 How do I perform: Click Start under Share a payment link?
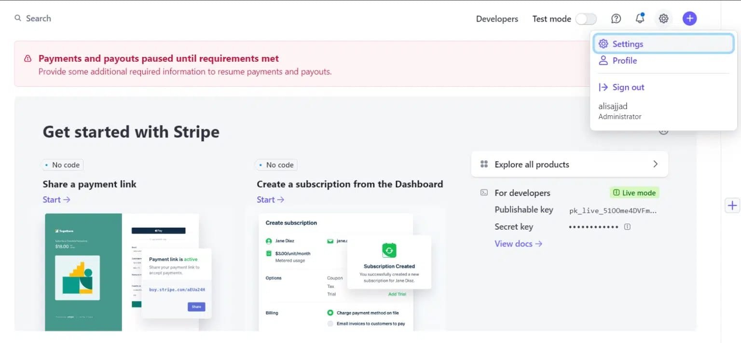(x=56, y=200)
